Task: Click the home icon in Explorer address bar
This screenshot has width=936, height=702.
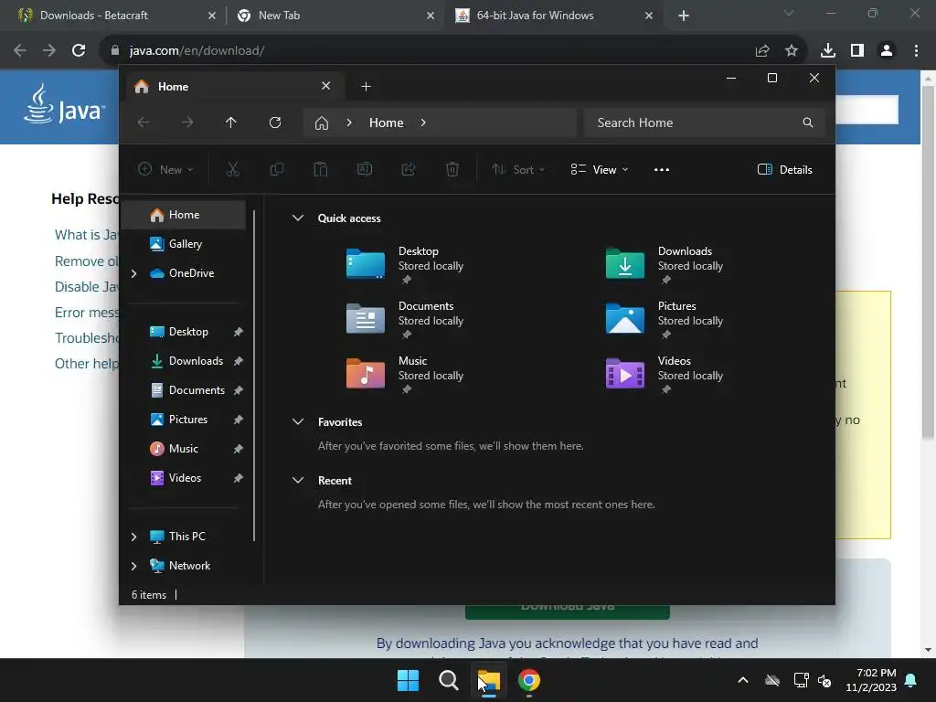Action: coord(322,123)
